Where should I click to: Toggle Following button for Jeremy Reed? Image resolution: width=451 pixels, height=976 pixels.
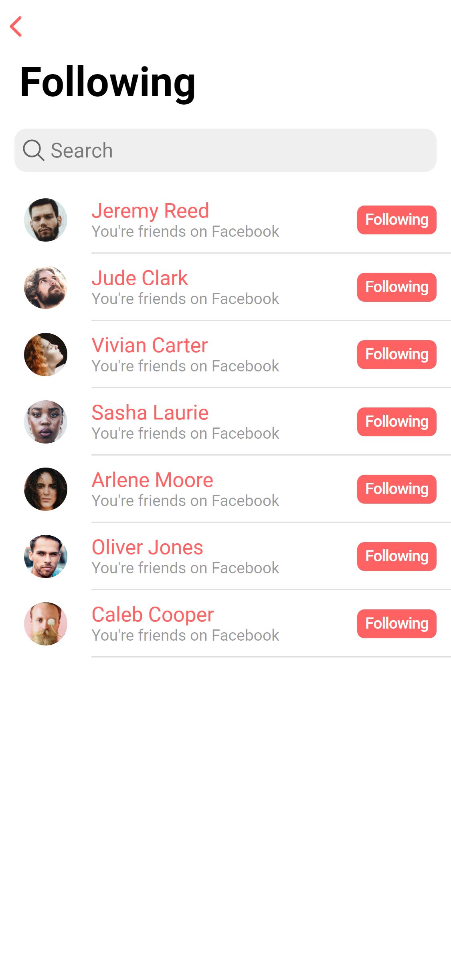[x=397, y=220]
